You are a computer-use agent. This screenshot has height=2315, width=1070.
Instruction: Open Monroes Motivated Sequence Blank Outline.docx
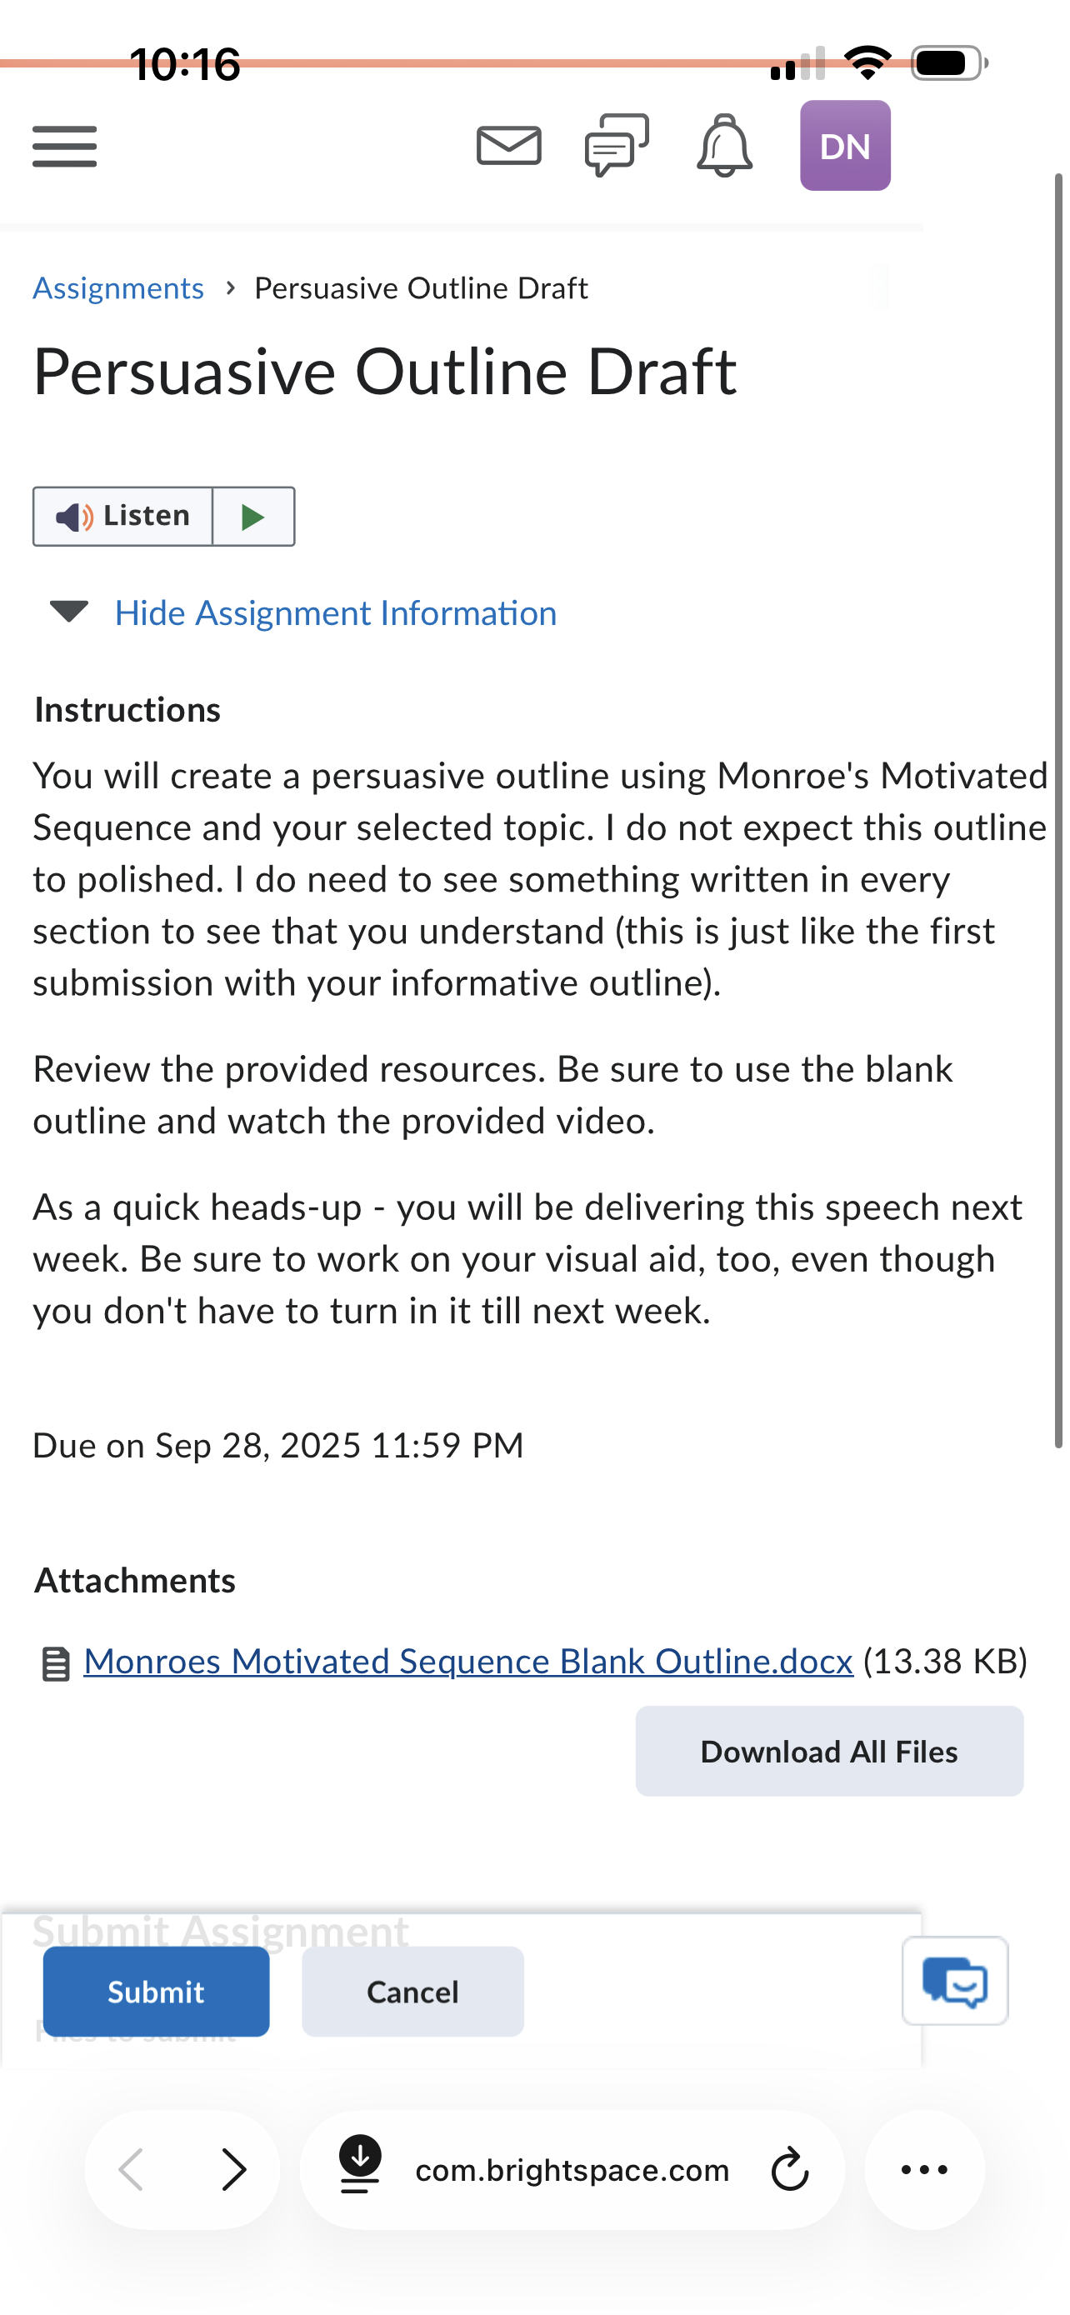[468, 1662]
